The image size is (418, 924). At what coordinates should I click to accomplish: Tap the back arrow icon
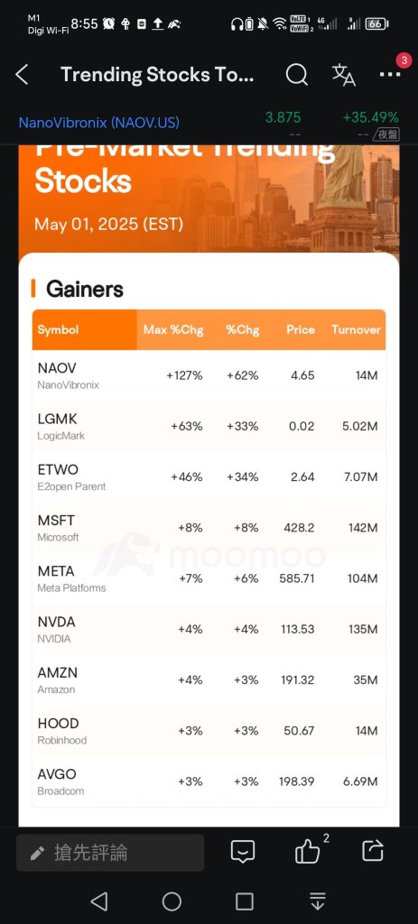pyautogui.click(x=22, y=75)
